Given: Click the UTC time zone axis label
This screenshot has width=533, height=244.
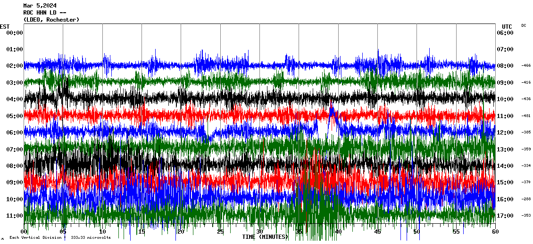Looking at the screenshot, I should click(x=507, y=26).
